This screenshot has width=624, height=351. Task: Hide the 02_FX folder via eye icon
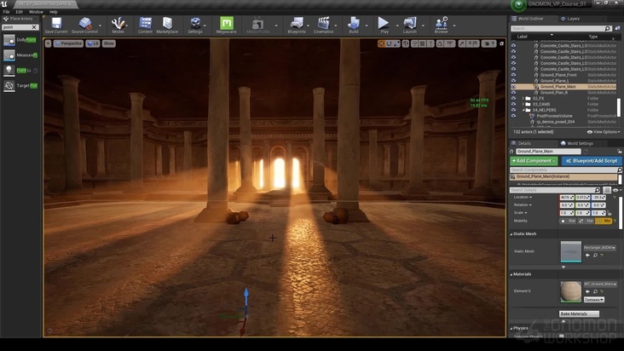pos(513,98)
